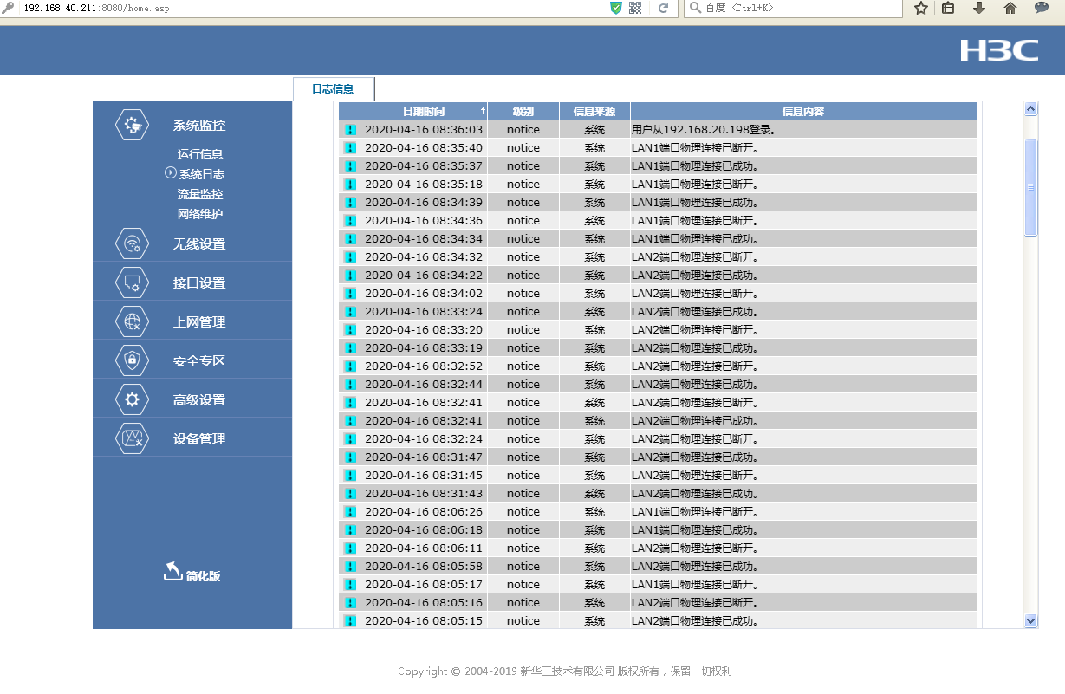This screenshot has width=1065, height=694.
Task: Click the search magnifier icon in 百度 box
Action: coord(695,8)
